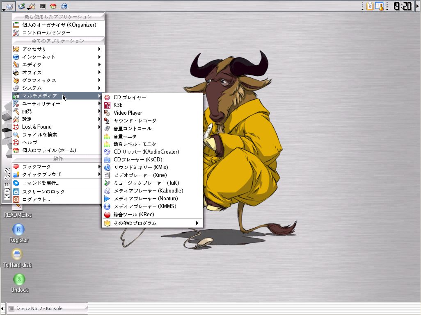Open 音量コントロール in the submenu
The width and height of the screenshot is (421, 315).
152,128
